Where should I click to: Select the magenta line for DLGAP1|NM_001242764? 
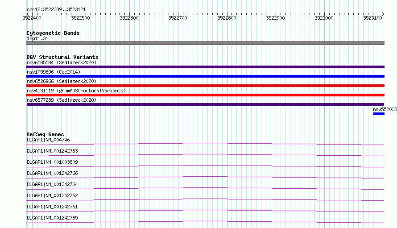(x=205, y=188)
